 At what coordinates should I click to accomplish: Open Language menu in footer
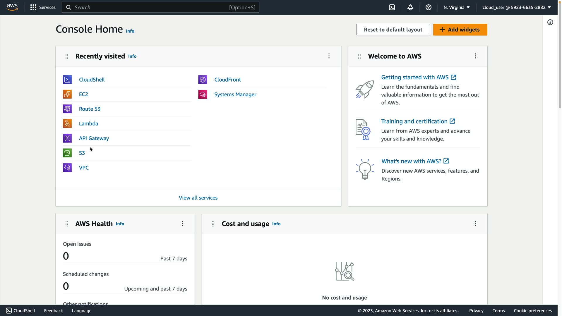coord(82,311)
